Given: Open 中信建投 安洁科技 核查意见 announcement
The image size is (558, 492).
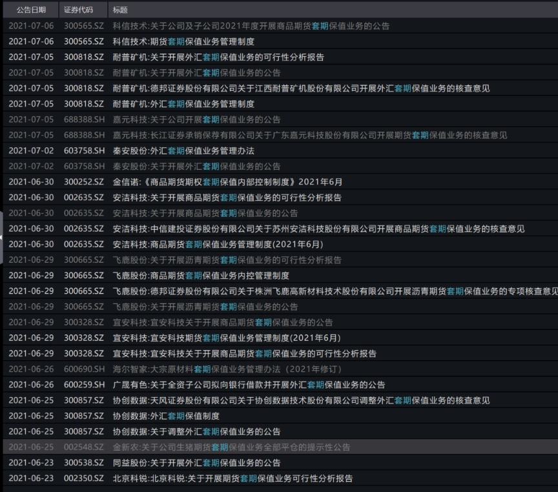Looking at the screenshot, I should coord(318,229).
